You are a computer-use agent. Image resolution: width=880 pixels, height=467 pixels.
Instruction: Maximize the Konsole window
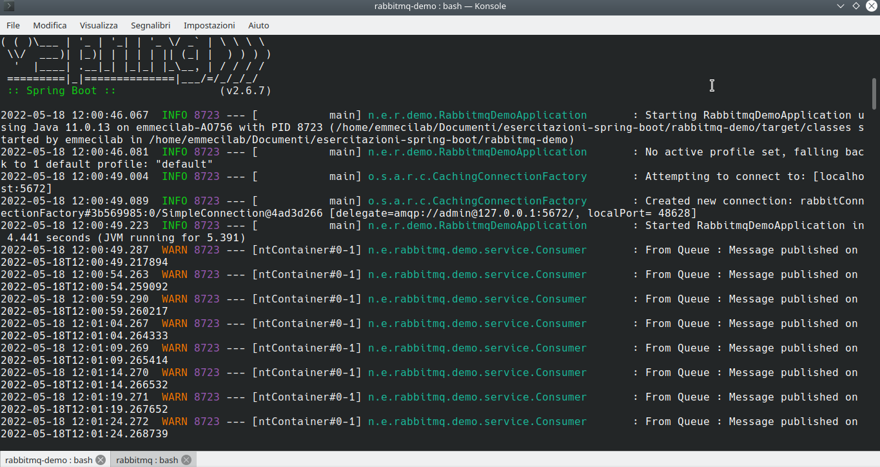coord(856,6)
